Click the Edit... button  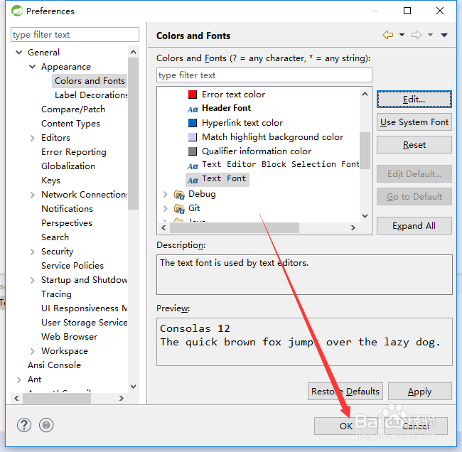point(414,99)
